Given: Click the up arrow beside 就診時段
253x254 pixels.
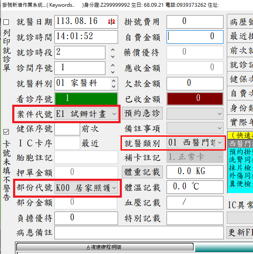Looking at the screenshot, I should point(112,50).
